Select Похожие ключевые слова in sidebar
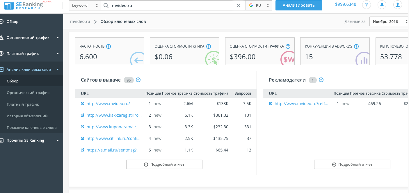Image resolution: width=409 pixels, height=193 pixels. coord(32,128)
